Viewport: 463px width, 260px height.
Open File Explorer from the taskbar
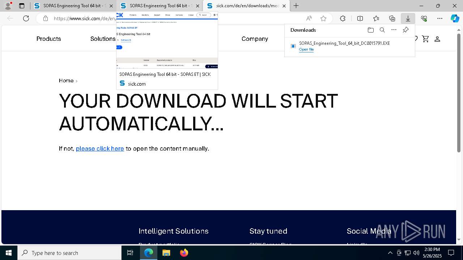(166, 253)
